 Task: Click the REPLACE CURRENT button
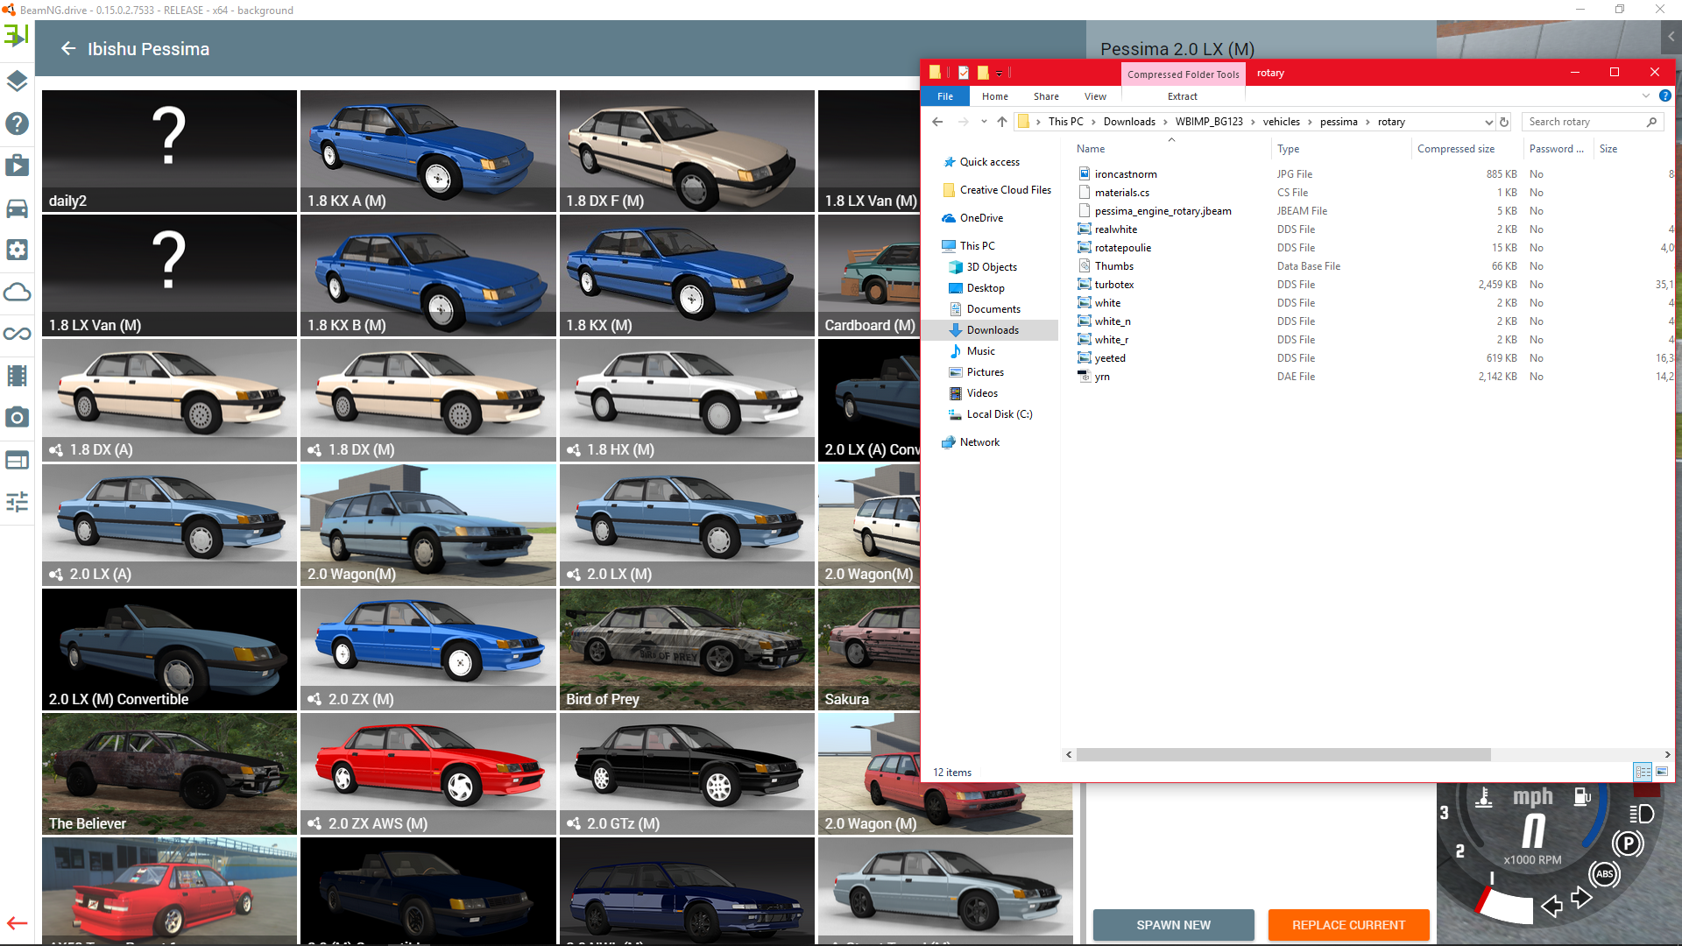coord(1348,925)
